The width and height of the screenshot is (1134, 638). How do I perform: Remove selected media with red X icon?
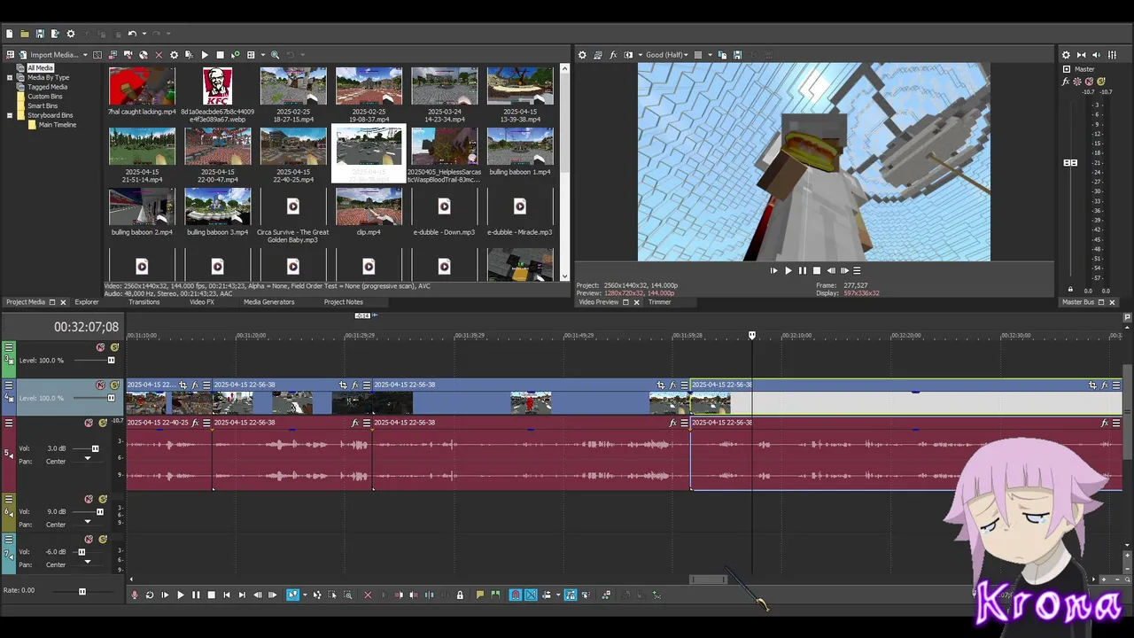pos(159,55)
